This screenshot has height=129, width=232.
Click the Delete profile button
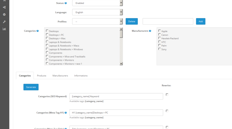click(x=132, y=21)
